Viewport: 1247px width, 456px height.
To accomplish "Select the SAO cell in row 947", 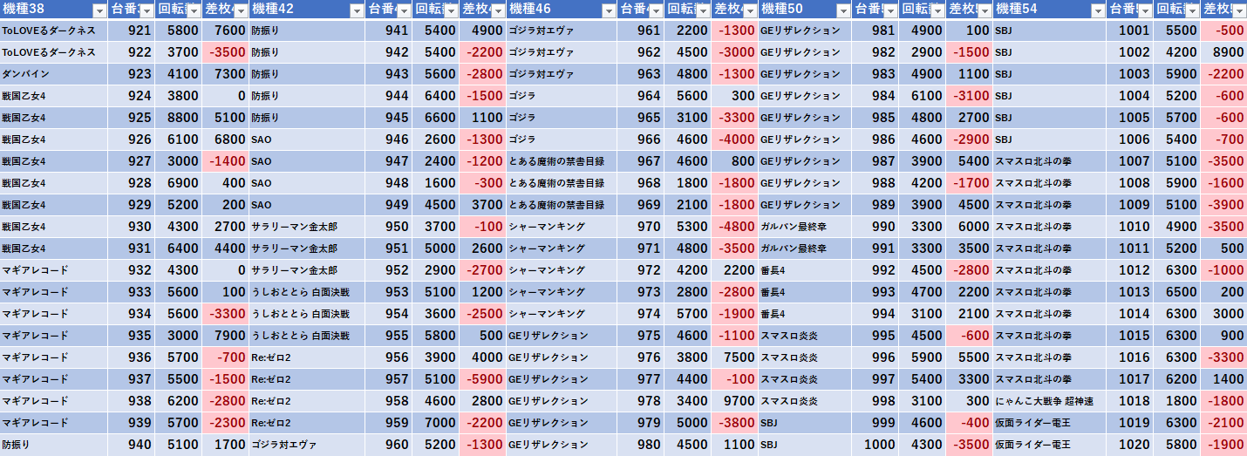I will pos(306,161).
